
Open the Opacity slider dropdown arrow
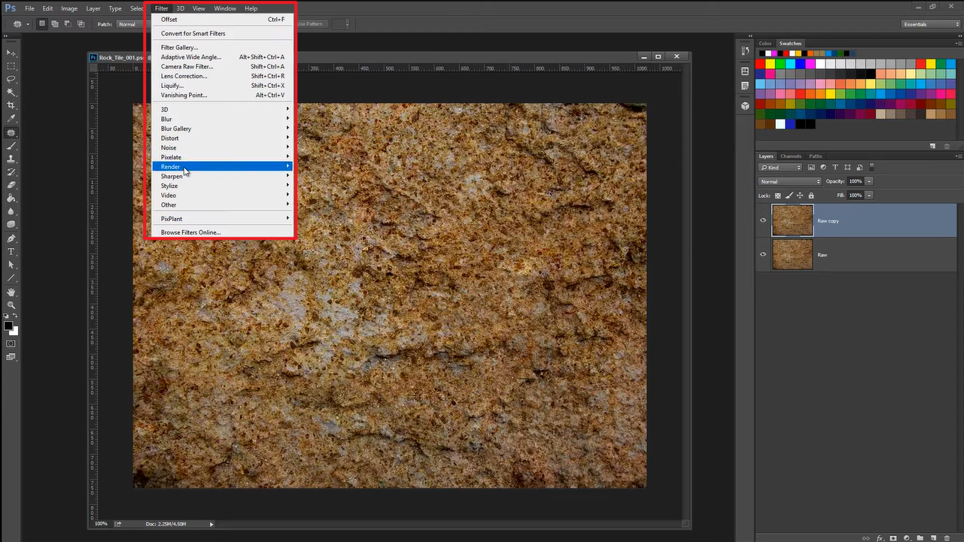tap(869, 182)
